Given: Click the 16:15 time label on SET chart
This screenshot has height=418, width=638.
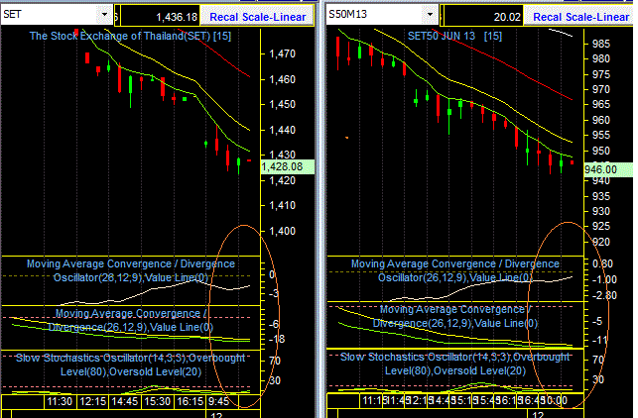Looking at the screenshot, I should tap(191, 402).
